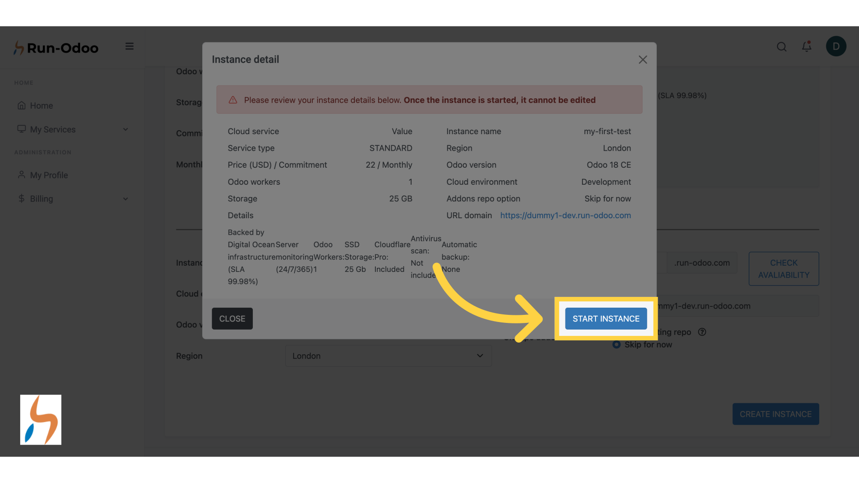Click the .run-odoo.com domain suffix field

coord(702,263)
